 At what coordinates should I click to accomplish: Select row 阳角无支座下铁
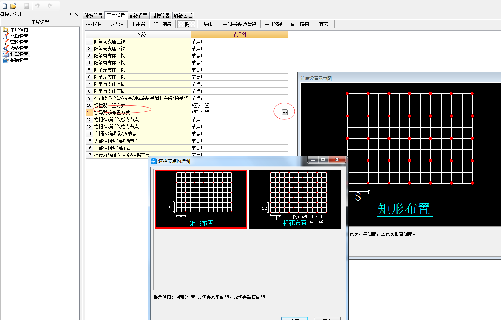142,49
